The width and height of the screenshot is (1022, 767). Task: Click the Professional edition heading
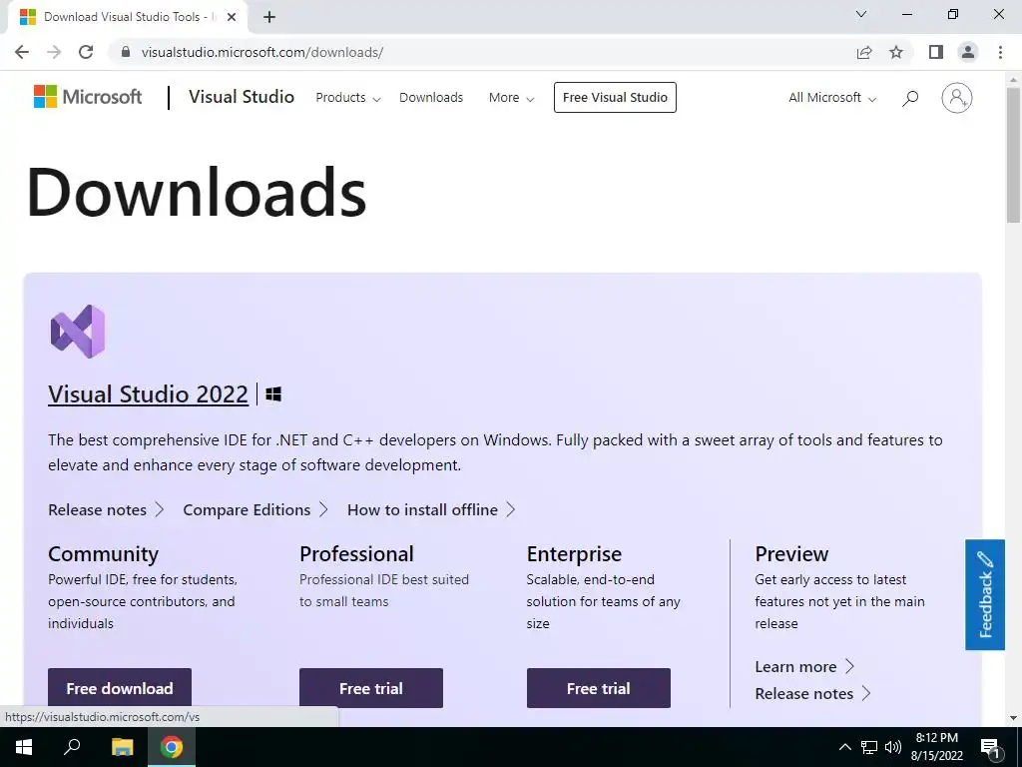356,553
